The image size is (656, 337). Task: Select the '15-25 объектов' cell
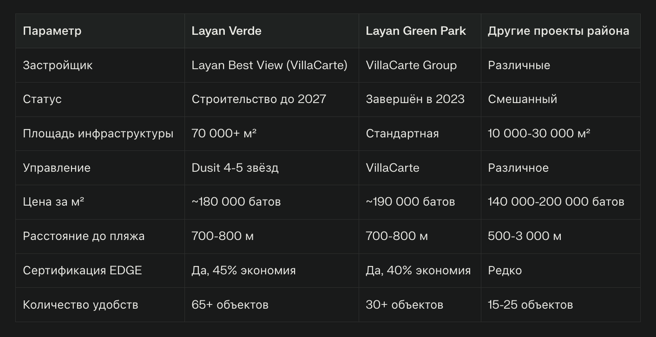click(530, 305)
